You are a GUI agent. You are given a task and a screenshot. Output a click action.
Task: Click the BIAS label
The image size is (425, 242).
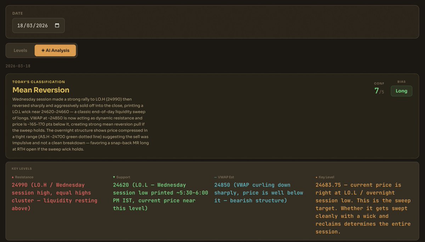[x=401, y=82]
